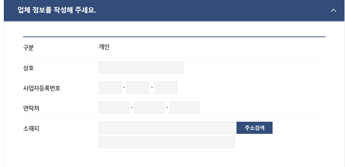
Task: Click the 상호 field label
Action: point(29,68)
